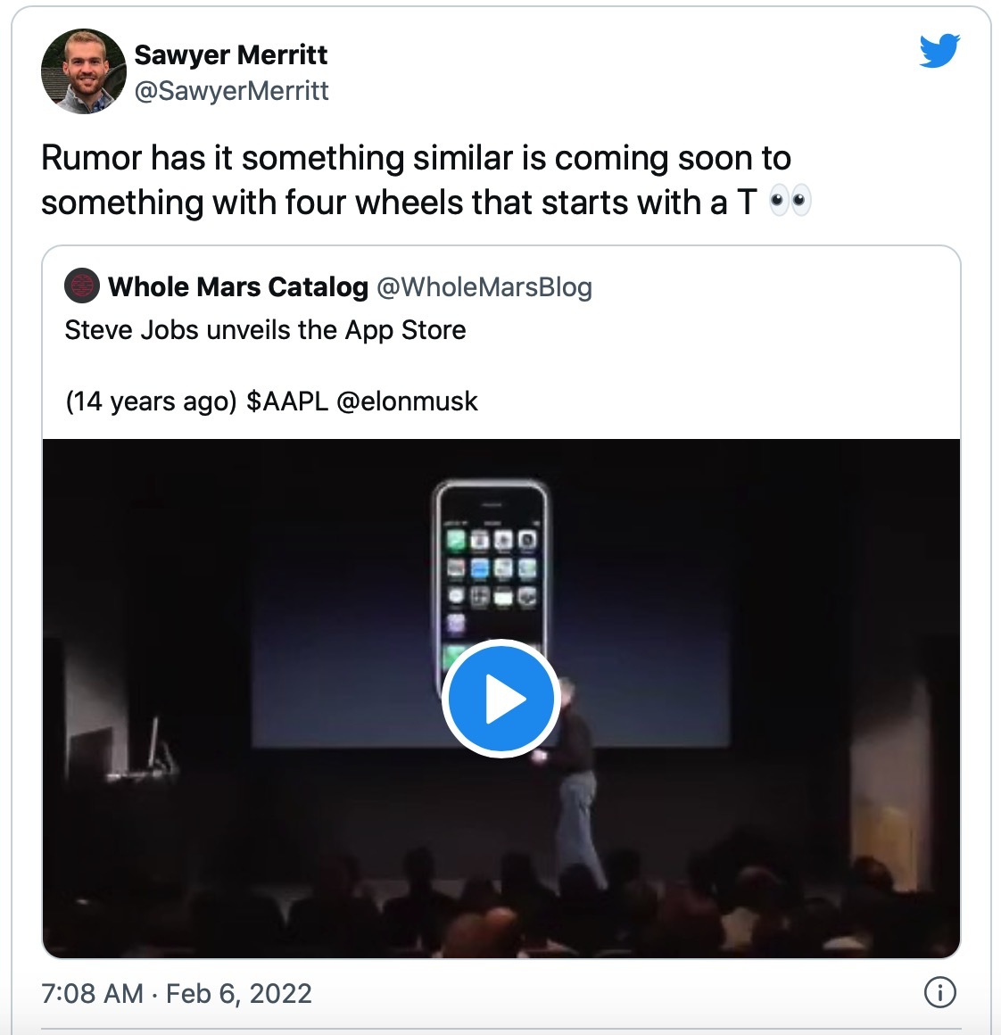1001x1035 pixels.
Task: Open the @SawyerMerritt handle link
Action: (231, 91)
